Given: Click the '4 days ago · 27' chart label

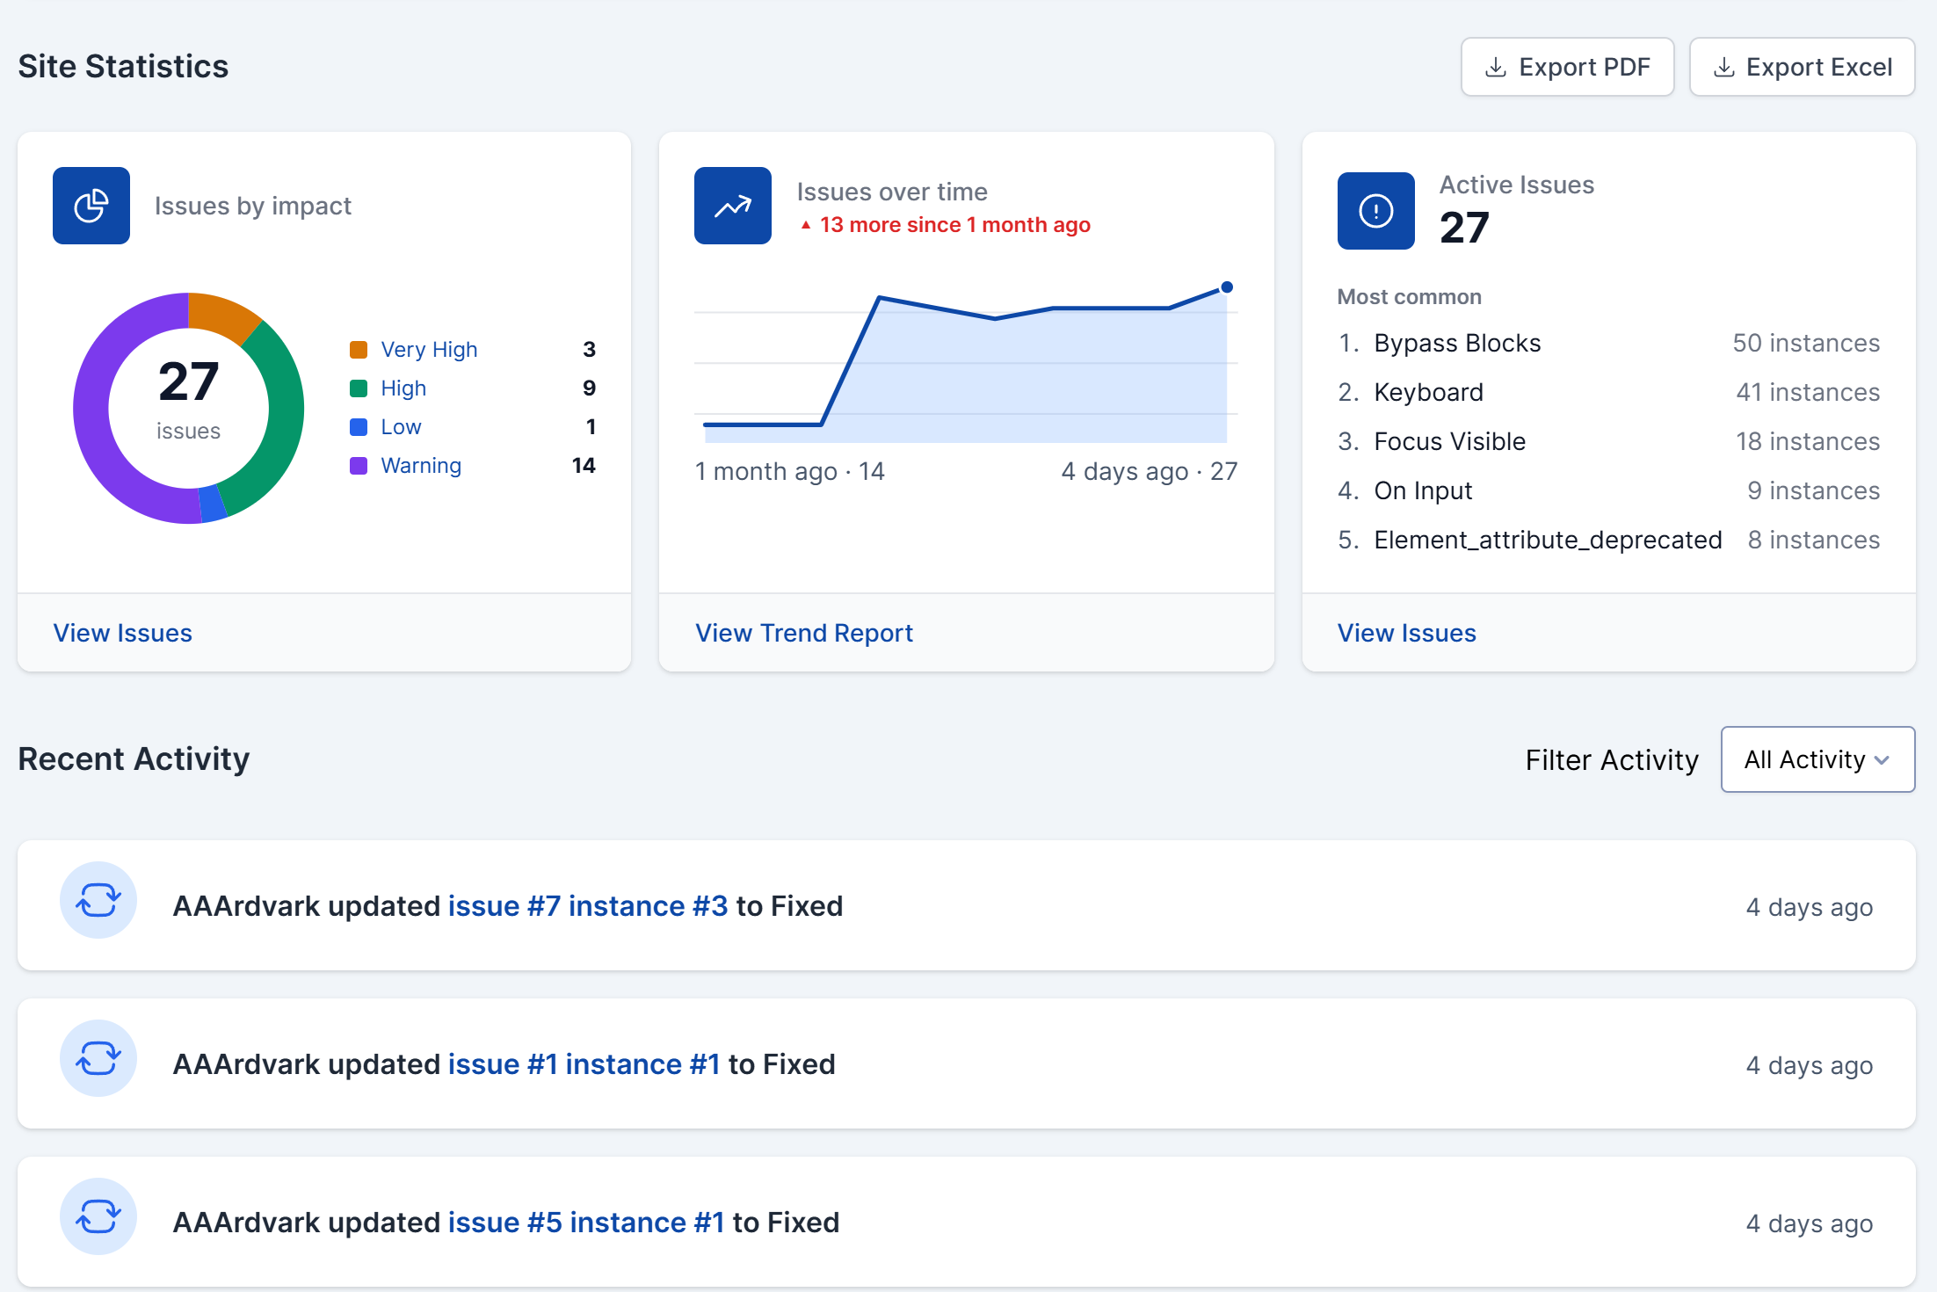Looking at the screenshot, I should coord(1150,472).
